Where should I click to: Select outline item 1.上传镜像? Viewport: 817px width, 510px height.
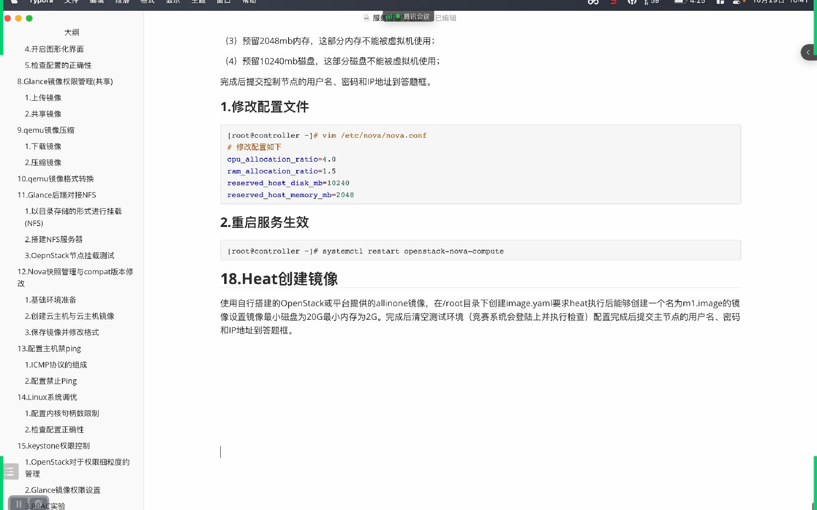(43, 98)
